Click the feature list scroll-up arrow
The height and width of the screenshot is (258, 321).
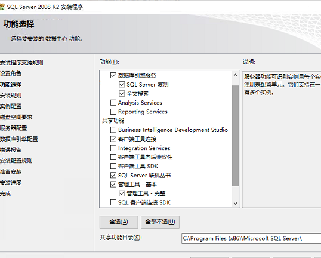coord(236,75)
